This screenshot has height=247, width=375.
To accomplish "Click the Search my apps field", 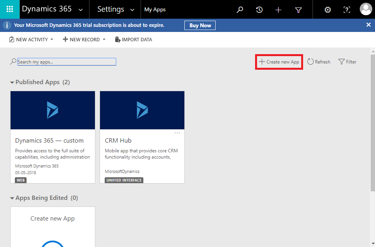I will click(x=67, y=62).
